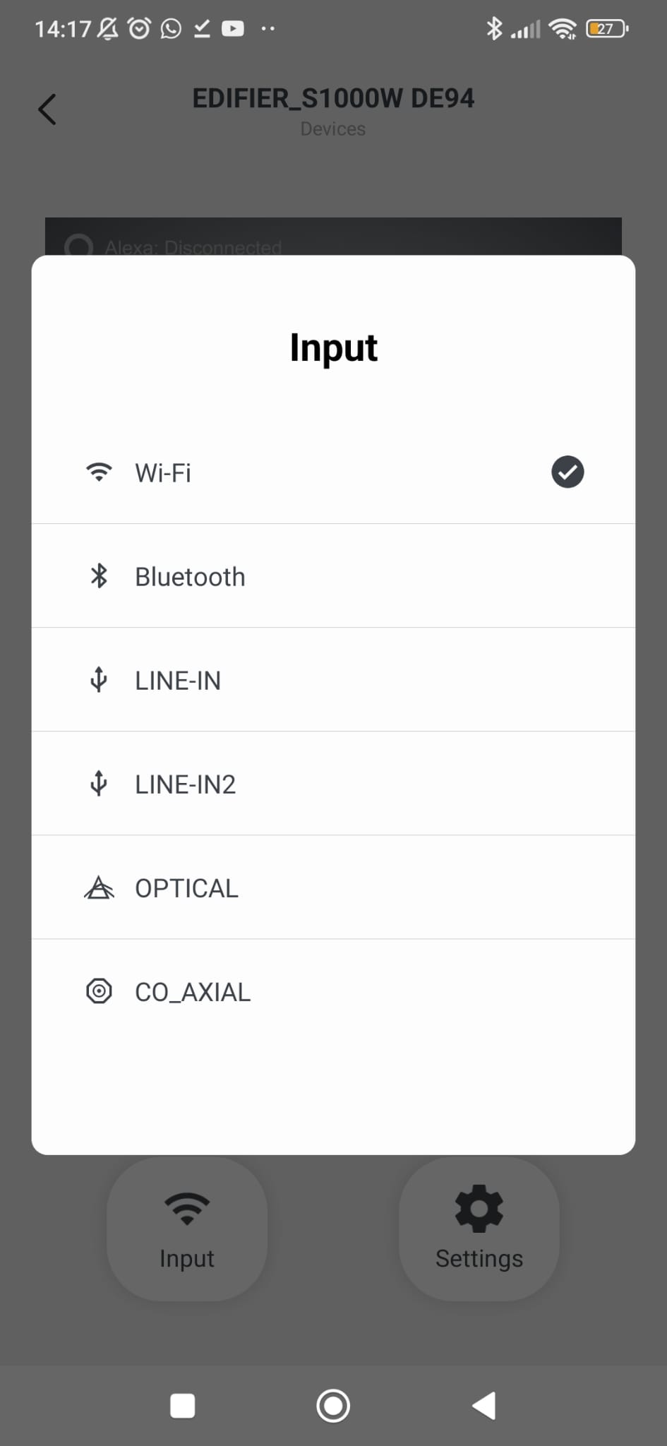Tap the Android home navigation button
The image size is (667, 1446).
[333, 1405]
